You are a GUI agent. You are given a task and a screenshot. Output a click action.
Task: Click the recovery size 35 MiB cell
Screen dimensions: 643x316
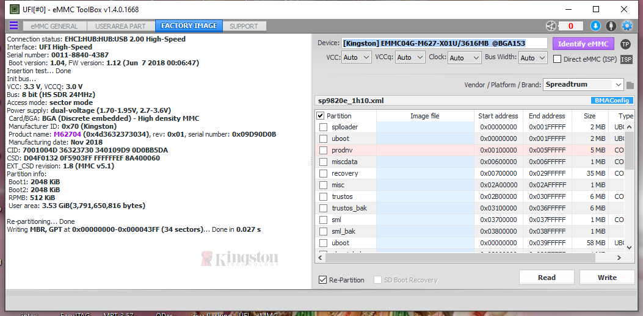click(x=590, y=173)
